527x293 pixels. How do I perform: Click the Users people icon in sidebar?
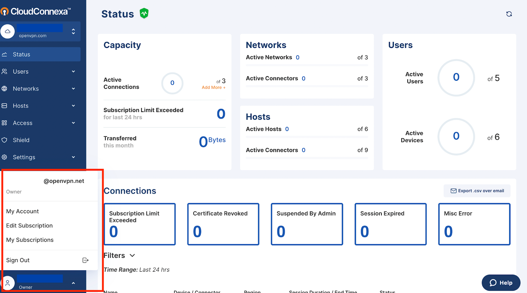point(4,71)
